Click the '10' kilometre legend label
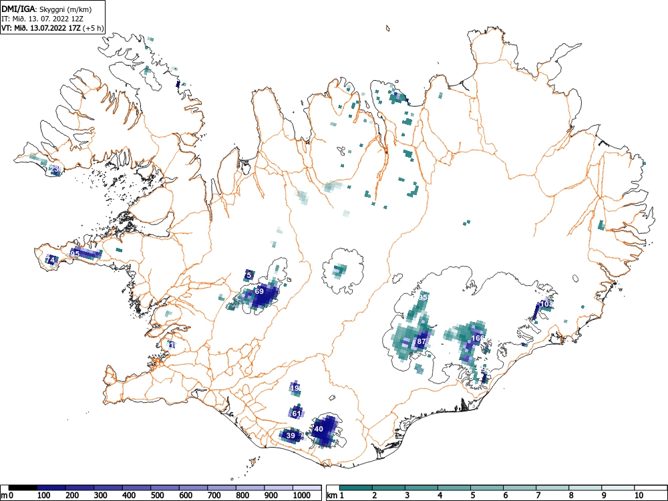668x501 pixels. click(638, 496)
